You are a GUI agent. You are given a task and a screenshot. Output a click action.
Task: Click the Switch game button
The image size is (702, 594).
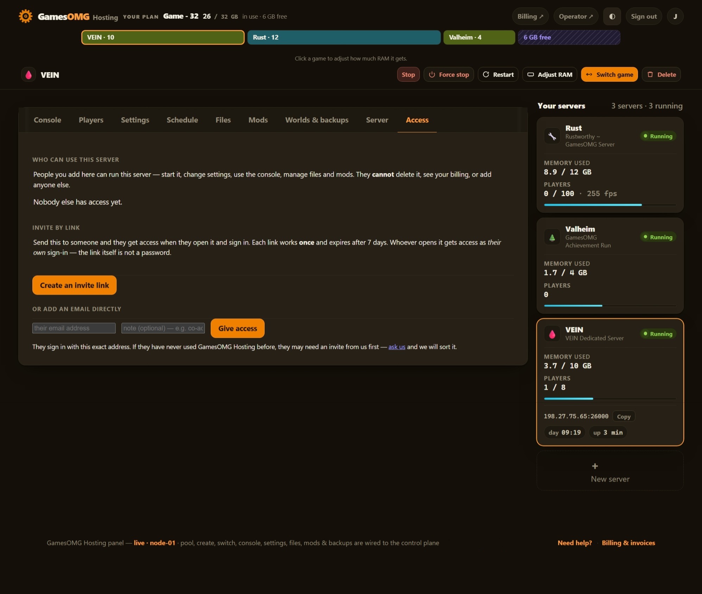(x=609, y=75)
